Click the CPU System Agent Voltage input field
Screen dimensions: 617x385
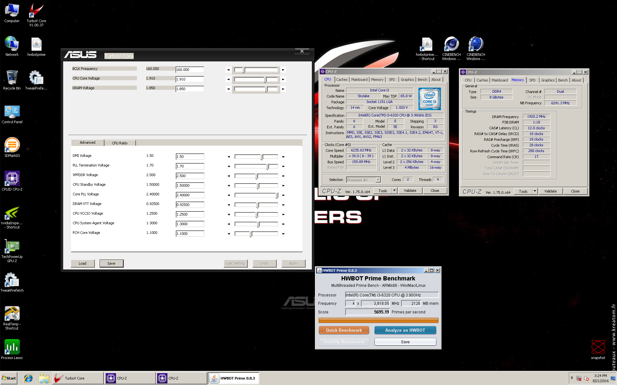[x=190, y=224]
